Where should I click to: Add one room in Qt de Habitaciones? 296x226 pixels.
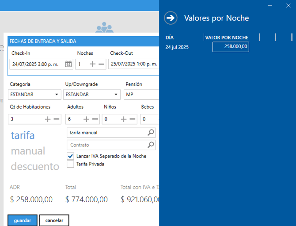48,119
